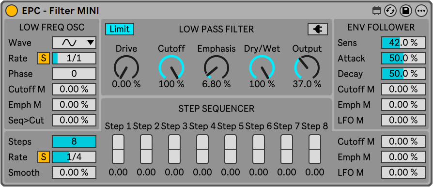
Task: Click the Step 1 vertical slider
Action: point(118,149)
